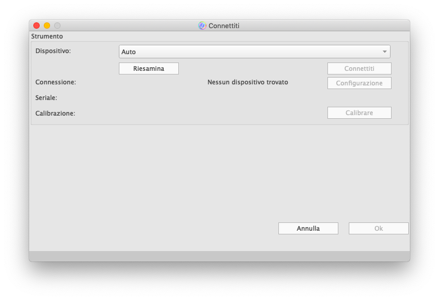Viewport: 439px width, 300px height.
Task: Open the Dispositivo dropdown showing Auto
Action: pyautogui.click(x=254, y=52)
